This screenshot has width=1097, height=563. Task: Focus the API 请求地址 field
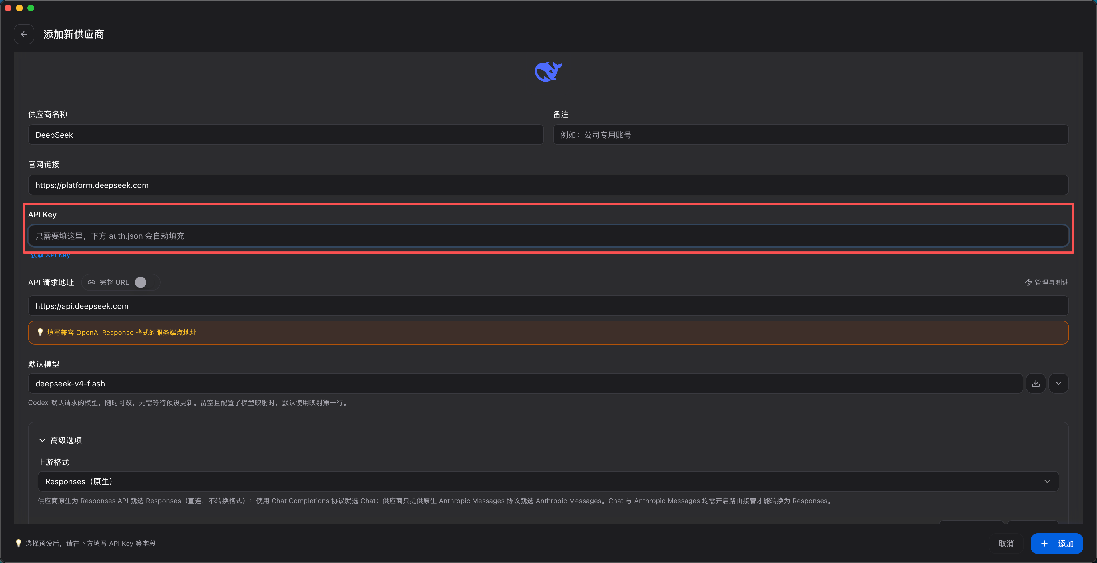pos(548,306)
